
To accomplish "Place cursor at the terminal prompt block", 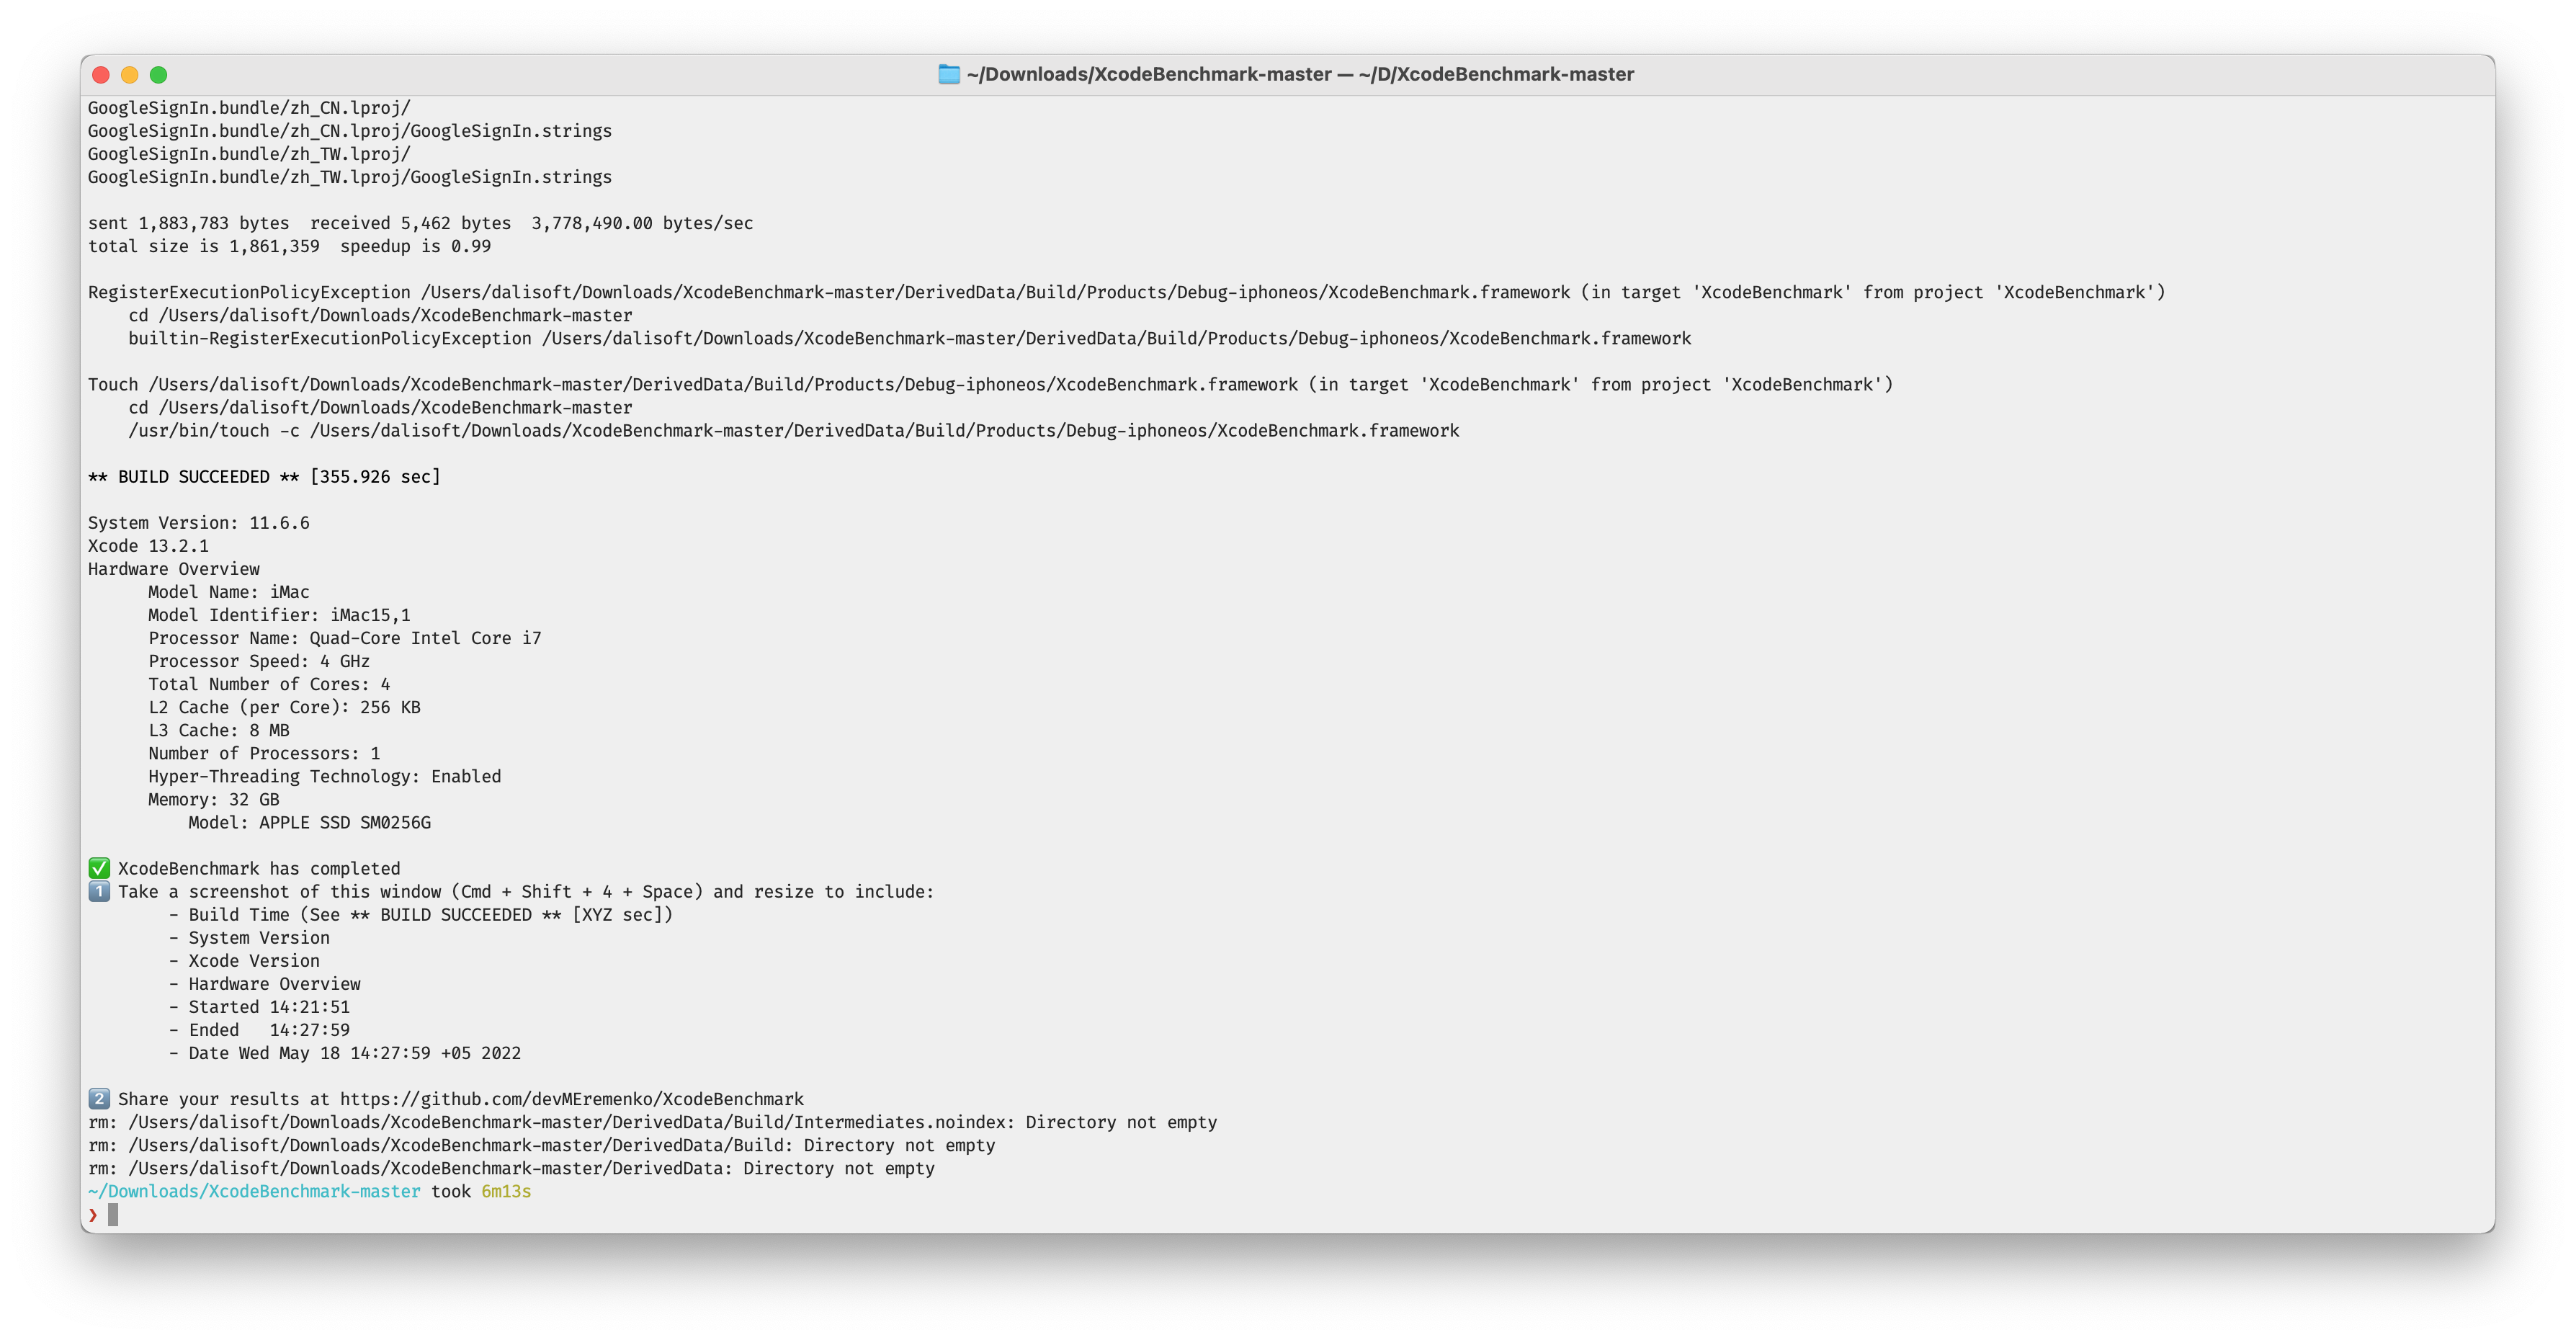I will tap(113, 1214).
